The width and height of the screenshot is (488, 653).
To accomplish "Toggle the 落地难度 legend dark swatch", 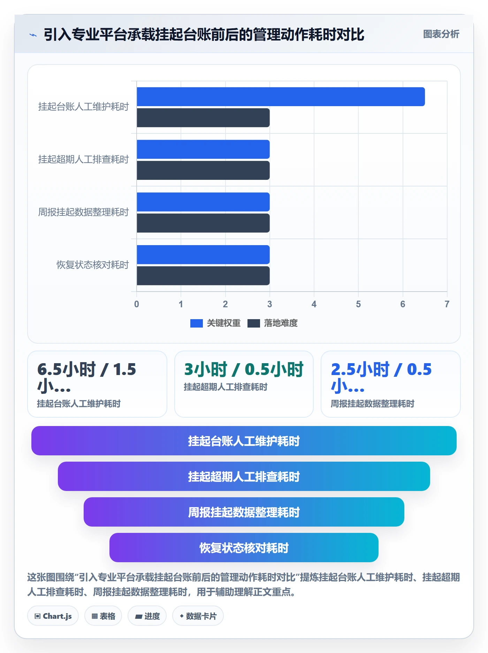I will pos(254,323).
